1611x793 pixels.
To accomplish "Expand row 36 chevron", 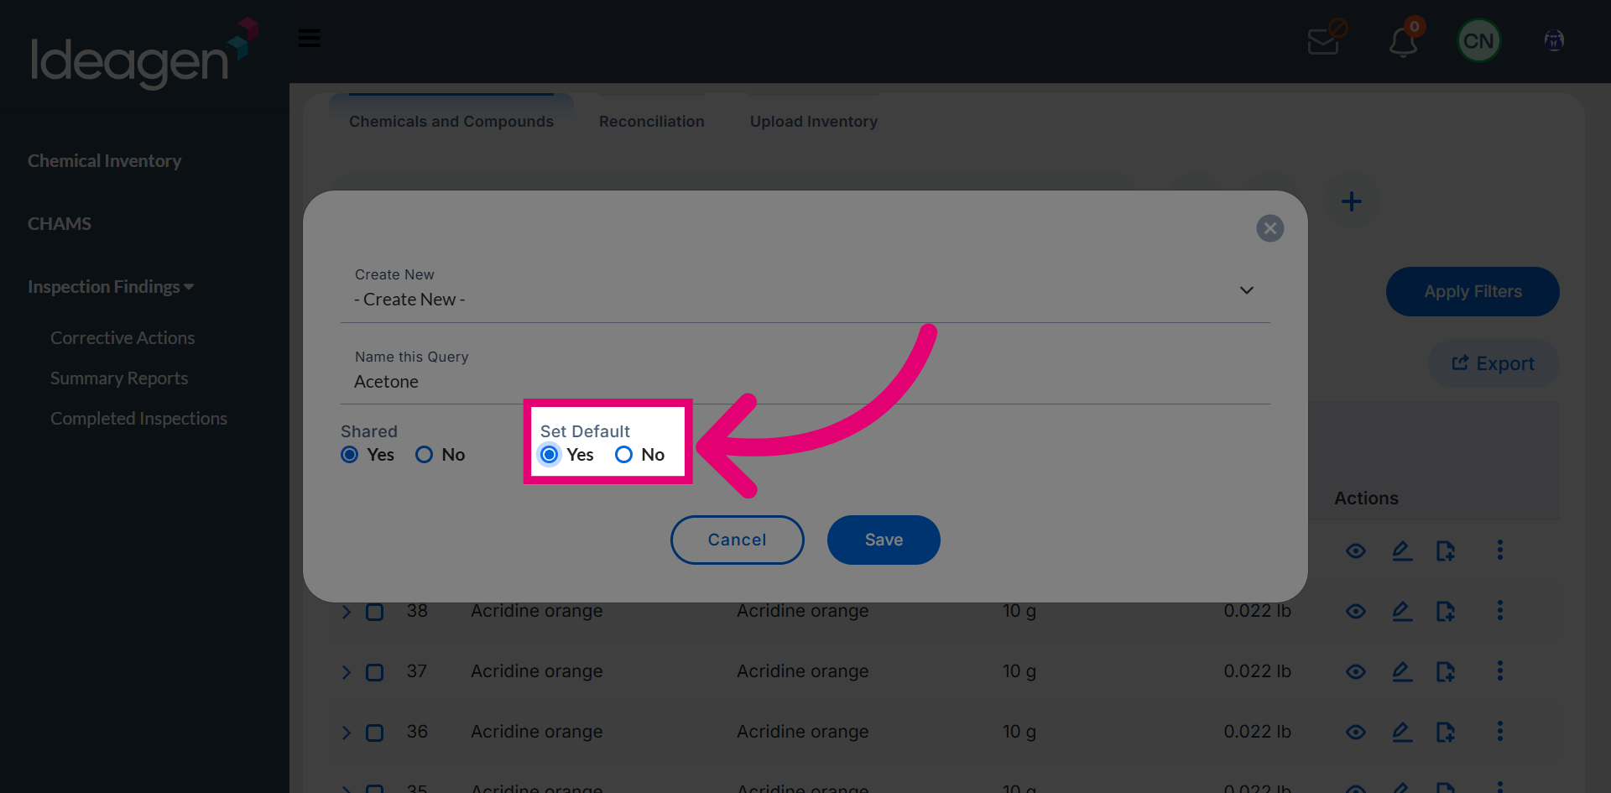I will (347, 733).
